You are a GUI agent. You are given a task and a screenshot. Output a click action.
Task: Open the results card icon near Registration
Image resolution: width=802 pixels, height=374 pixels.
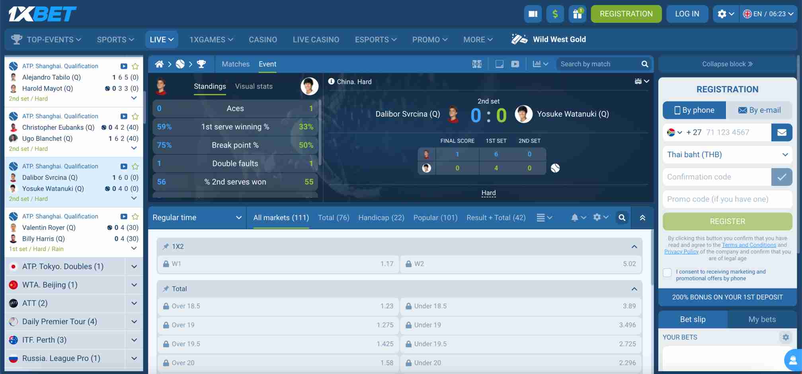533,14
